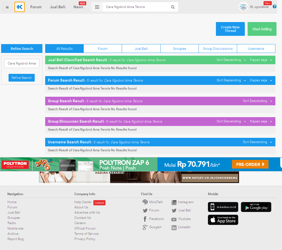The width and height of the screenshot is (282, 250).
Task: Open Help Center footer link
Action: [x=83, y=202]
